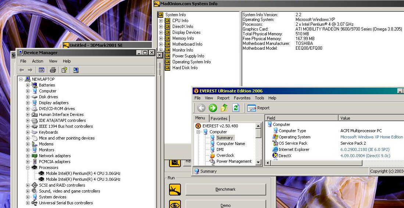Screen dimensions: 404x208
Task: Click the EVEREST back arrow button
Action: (x=201, y=108)
